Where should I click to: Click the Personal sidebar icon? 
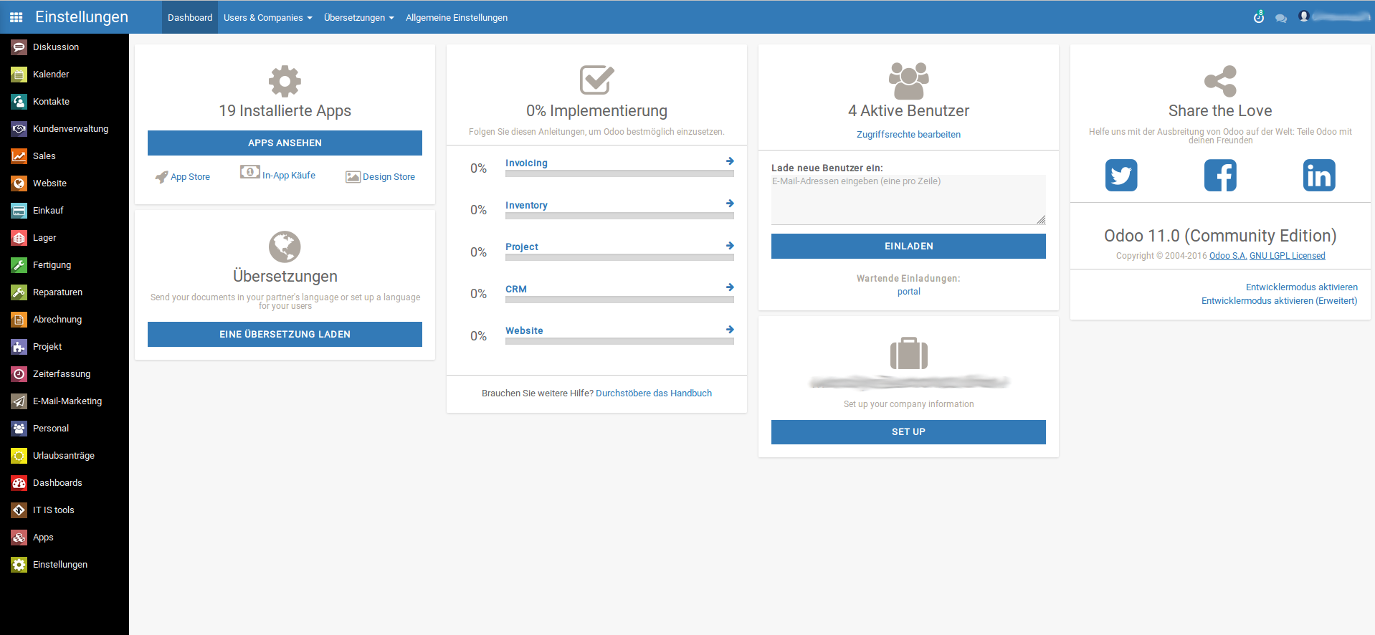pos(19,429)
